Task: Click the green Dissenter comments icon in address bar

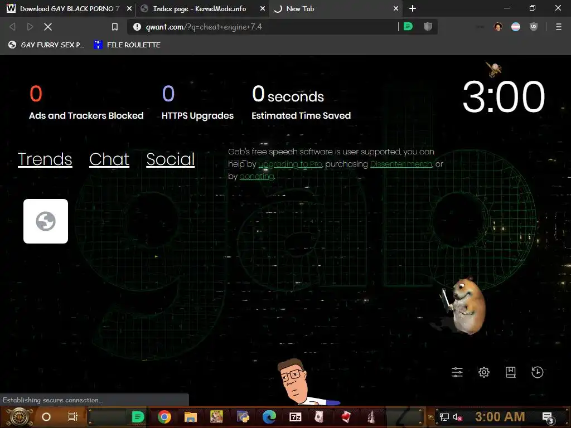Action: point(408,27)
